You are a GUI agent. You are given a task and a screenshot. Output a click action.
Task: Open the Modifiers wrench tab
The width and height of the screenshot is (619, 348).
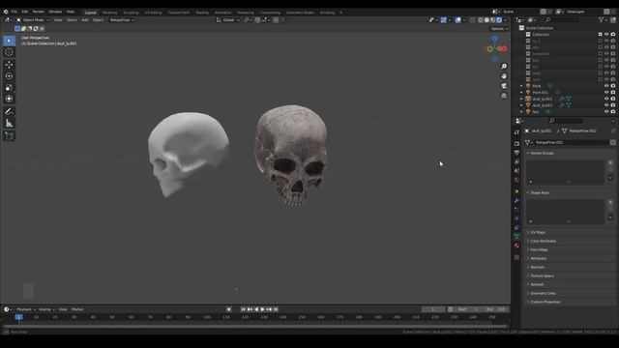(516, 201)
